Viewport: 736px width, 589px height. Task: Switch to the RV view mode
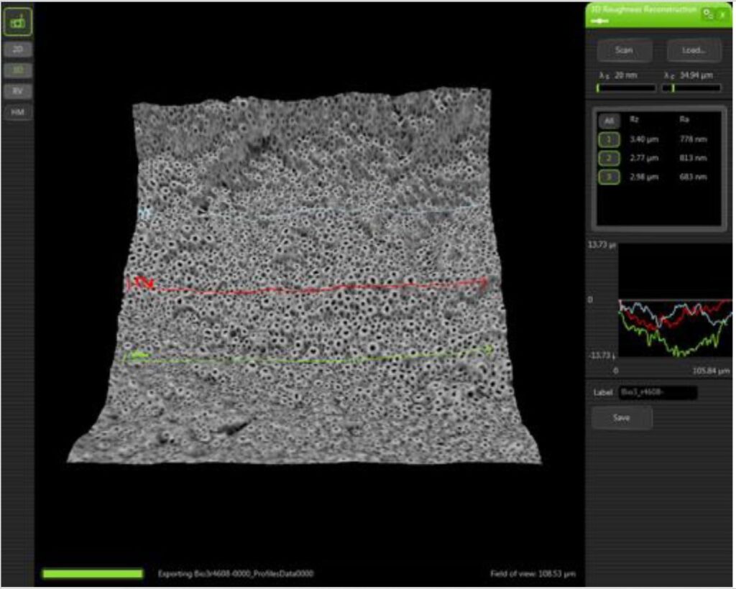click(18, 91)
